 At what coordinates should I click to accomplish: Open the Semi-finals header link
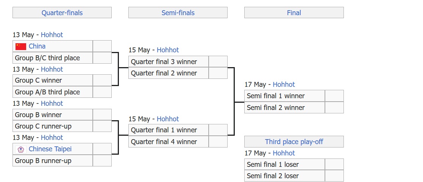(178, 13)
